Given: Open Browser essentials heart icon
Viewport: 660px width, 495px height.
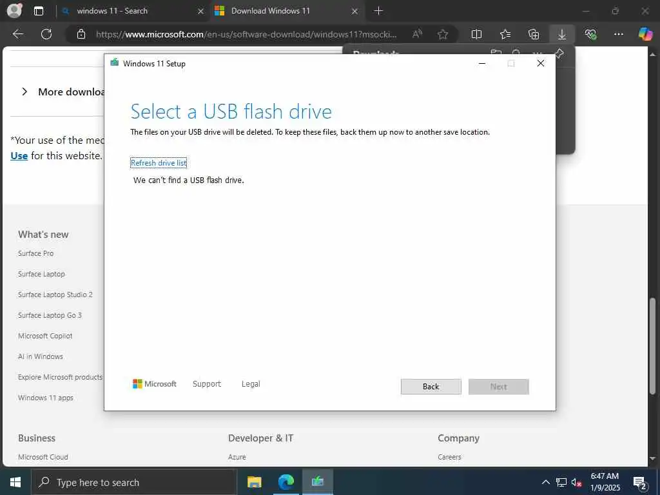Looking at the screenshot, I should (x=590, y=34).
